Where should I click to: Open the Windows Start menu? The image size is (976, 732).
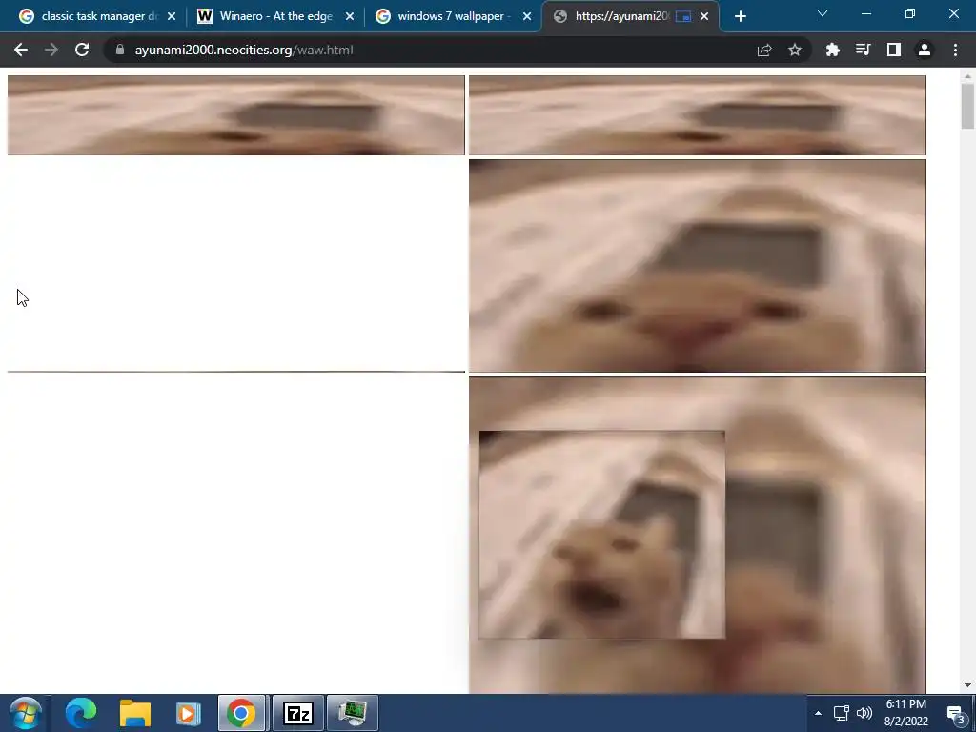pos(26,713)
